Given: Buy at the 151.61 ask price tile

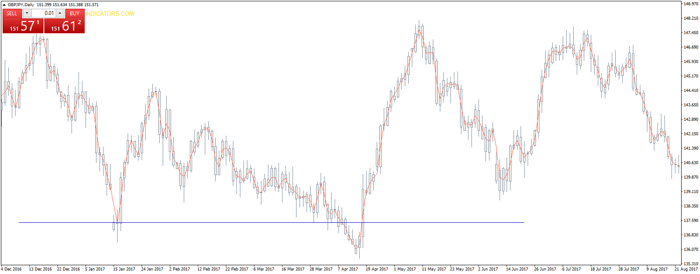Looking at the screenshot, I should [x=64, y=26].
